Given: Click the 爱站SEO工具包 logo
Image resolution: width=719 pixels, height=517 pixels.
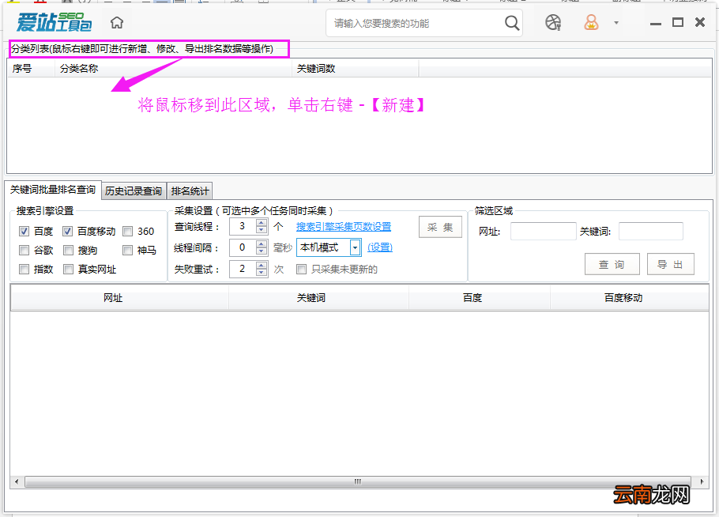Looking at the screenshot, I should pyautogui.click(x=54, y=22).
